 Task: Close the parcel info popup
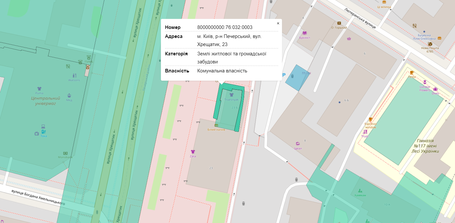pos(278,23)
